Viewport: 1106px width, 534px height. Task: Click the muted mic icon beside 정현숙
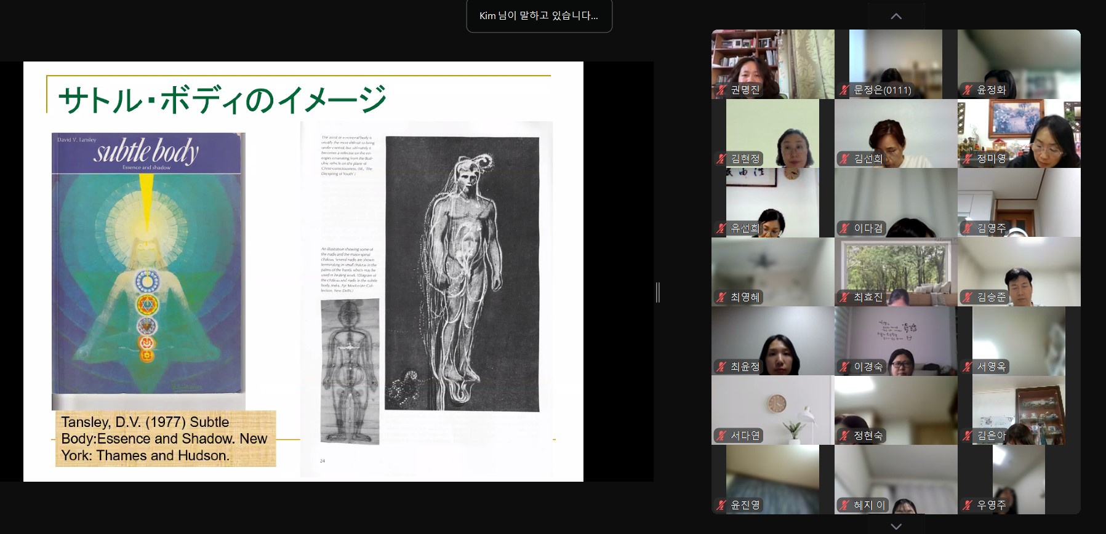point(844,436)
